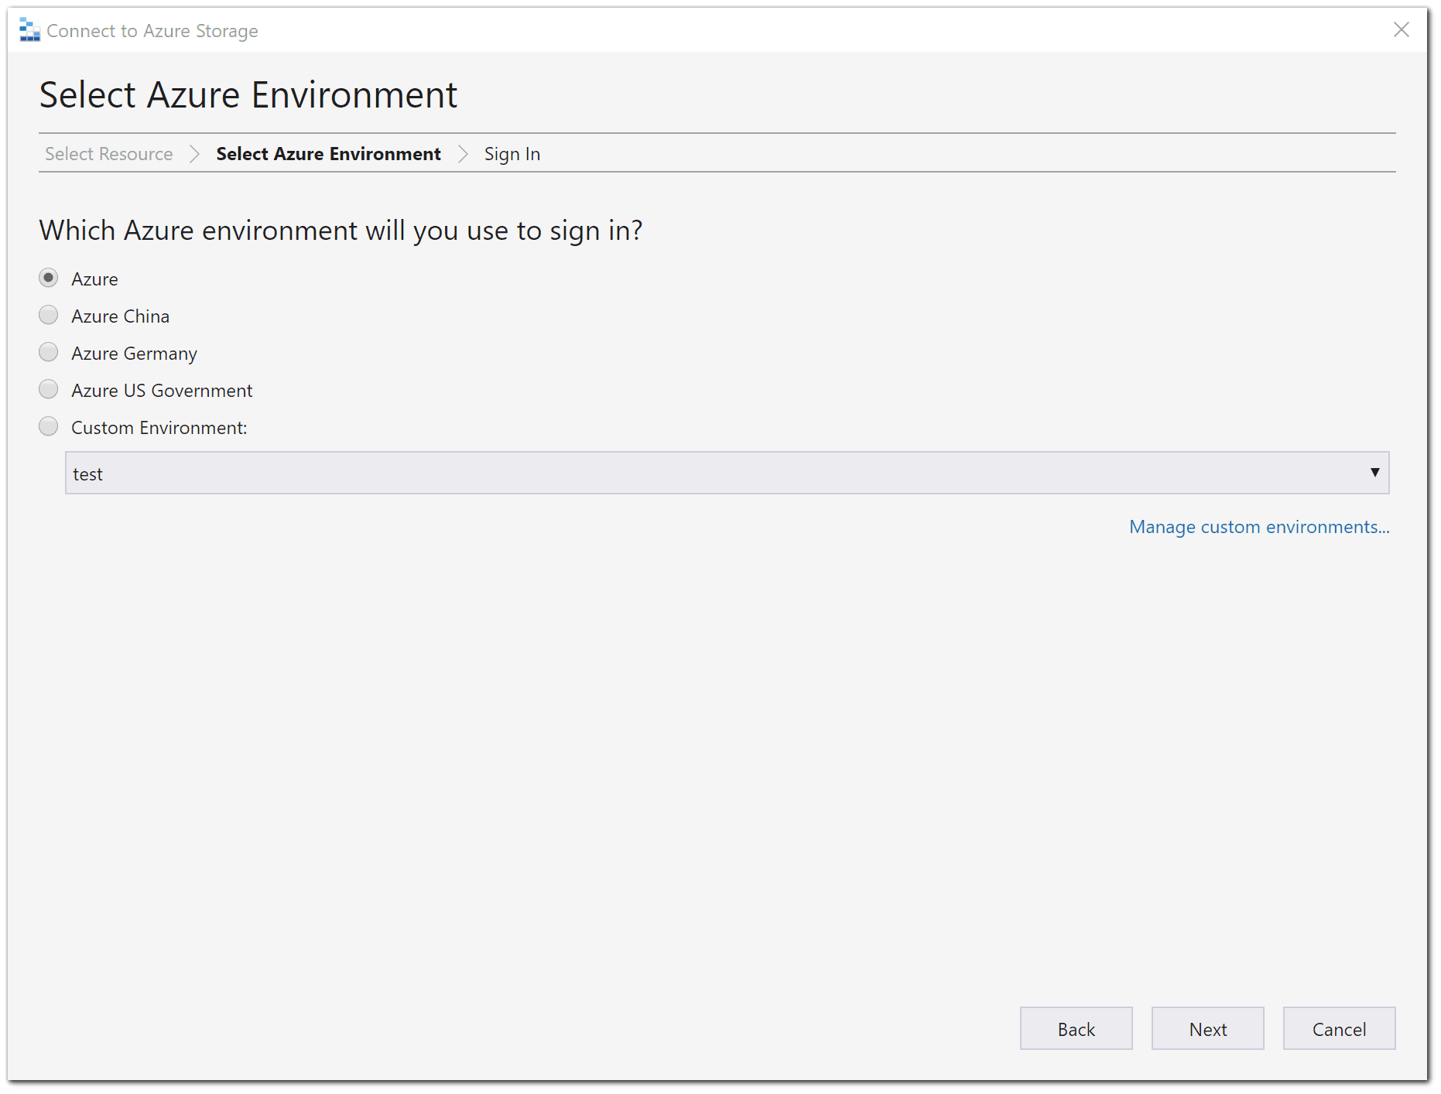Click the Back button
This screenshot has width=1441, height=1094.
tap(1076, 1029)
